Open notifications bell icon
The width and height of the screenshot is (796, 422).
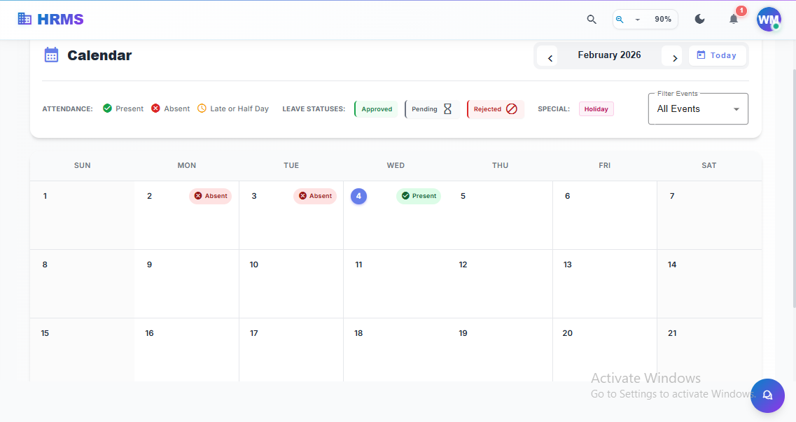click(x=734, y=20)
